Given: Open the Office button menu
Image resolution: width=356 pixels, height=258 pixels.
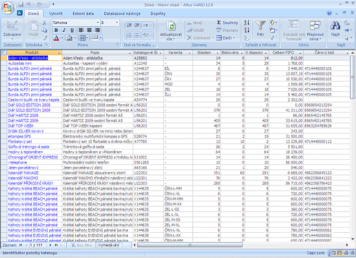Looking at the screenshot, I should click(8, 8).
